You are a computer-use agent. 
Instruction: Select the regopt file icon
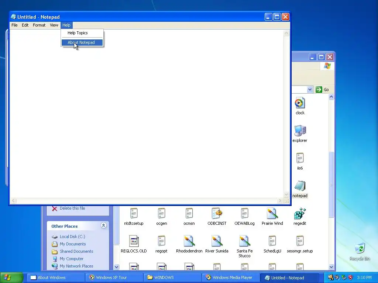pyautogui.click(x=161, y=241)
